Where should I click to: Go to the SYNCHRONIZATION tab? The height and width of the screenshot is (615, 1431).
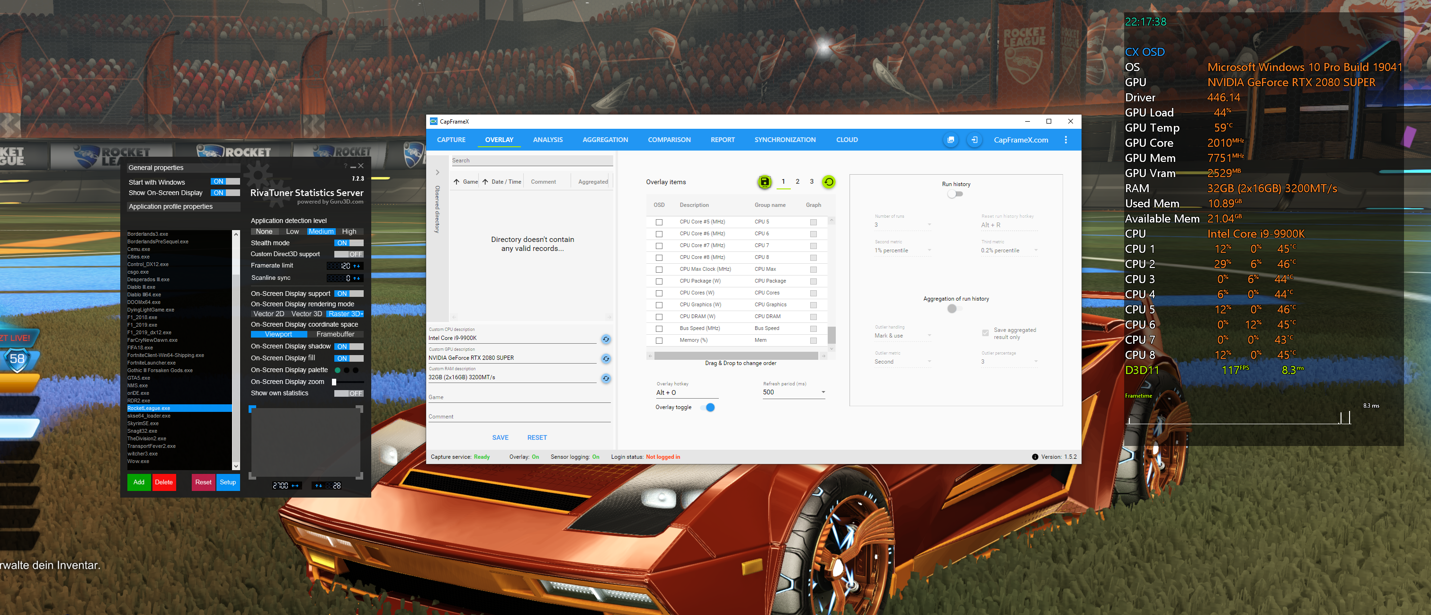point(785,140)
